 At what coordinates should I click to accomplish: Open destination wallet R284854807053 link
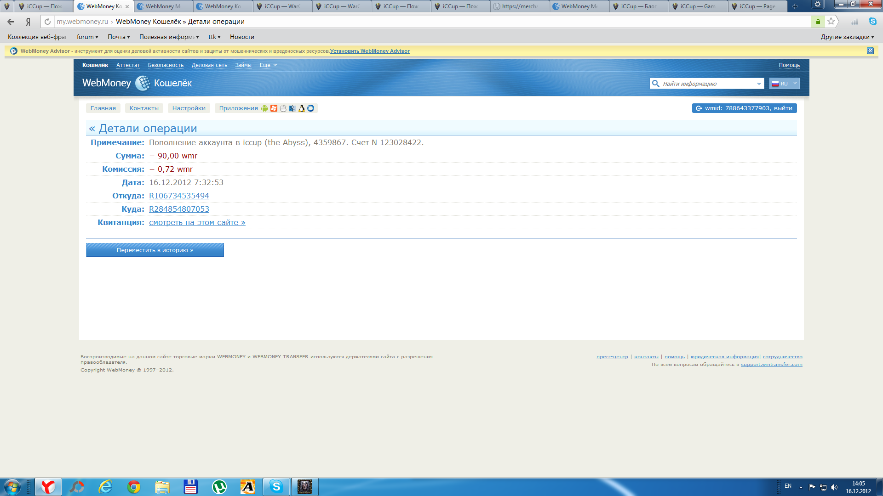tap(179, 209)
